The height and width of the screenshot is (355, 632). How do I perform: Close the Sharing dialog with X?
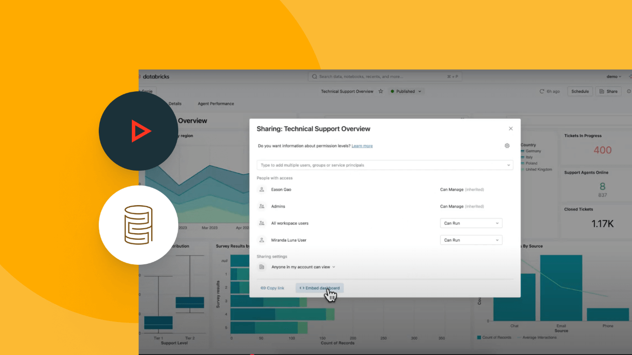pyautogui.click(x=511, y=129)
